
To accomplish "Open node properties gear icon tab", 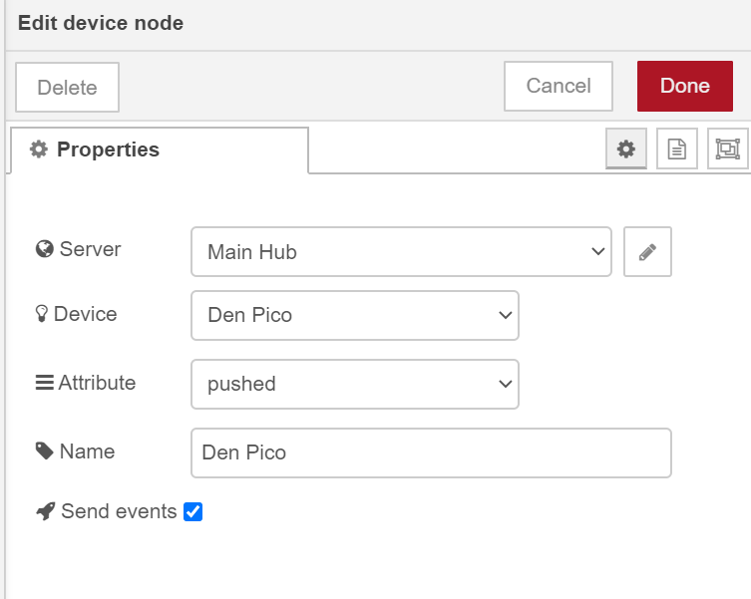I will pos(626,149).
